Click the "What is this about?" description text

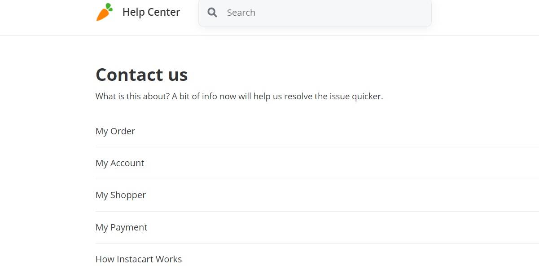coord(239,96)
